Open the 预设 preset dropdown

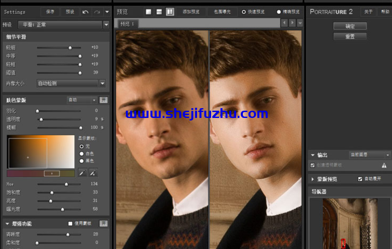(106, 25)
